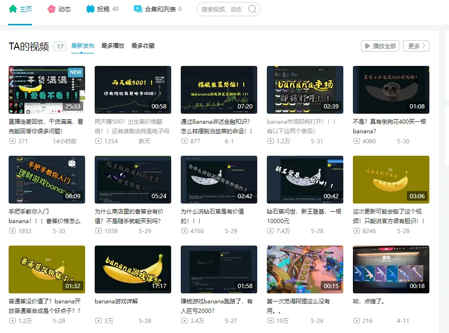
Task: Sort videos by 最多播放
Action: point(113,46)
